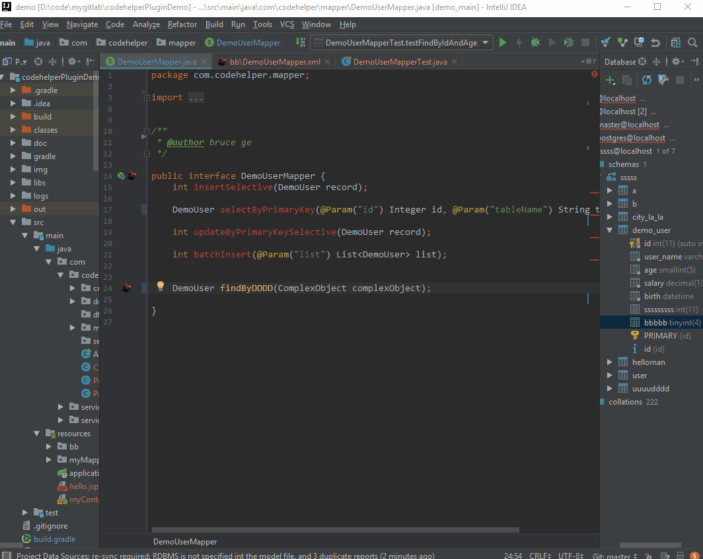
Task: Click DemoUserMapper breadcrumb in navigation bar
Action: click(x=243, y=42)
